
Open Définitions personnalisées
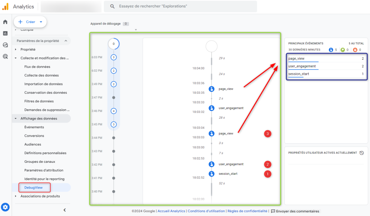[x=45, y=153]
